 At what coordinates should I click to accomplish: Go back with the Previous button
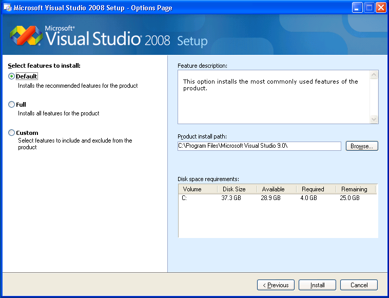click(x=276, y=285)
